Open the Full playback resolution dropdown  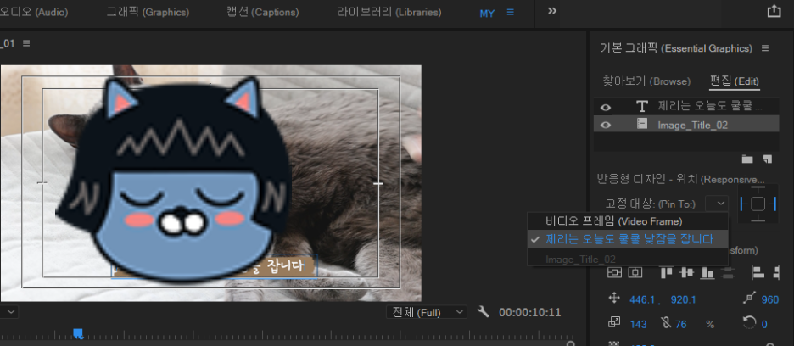click(x=427, y=313)
